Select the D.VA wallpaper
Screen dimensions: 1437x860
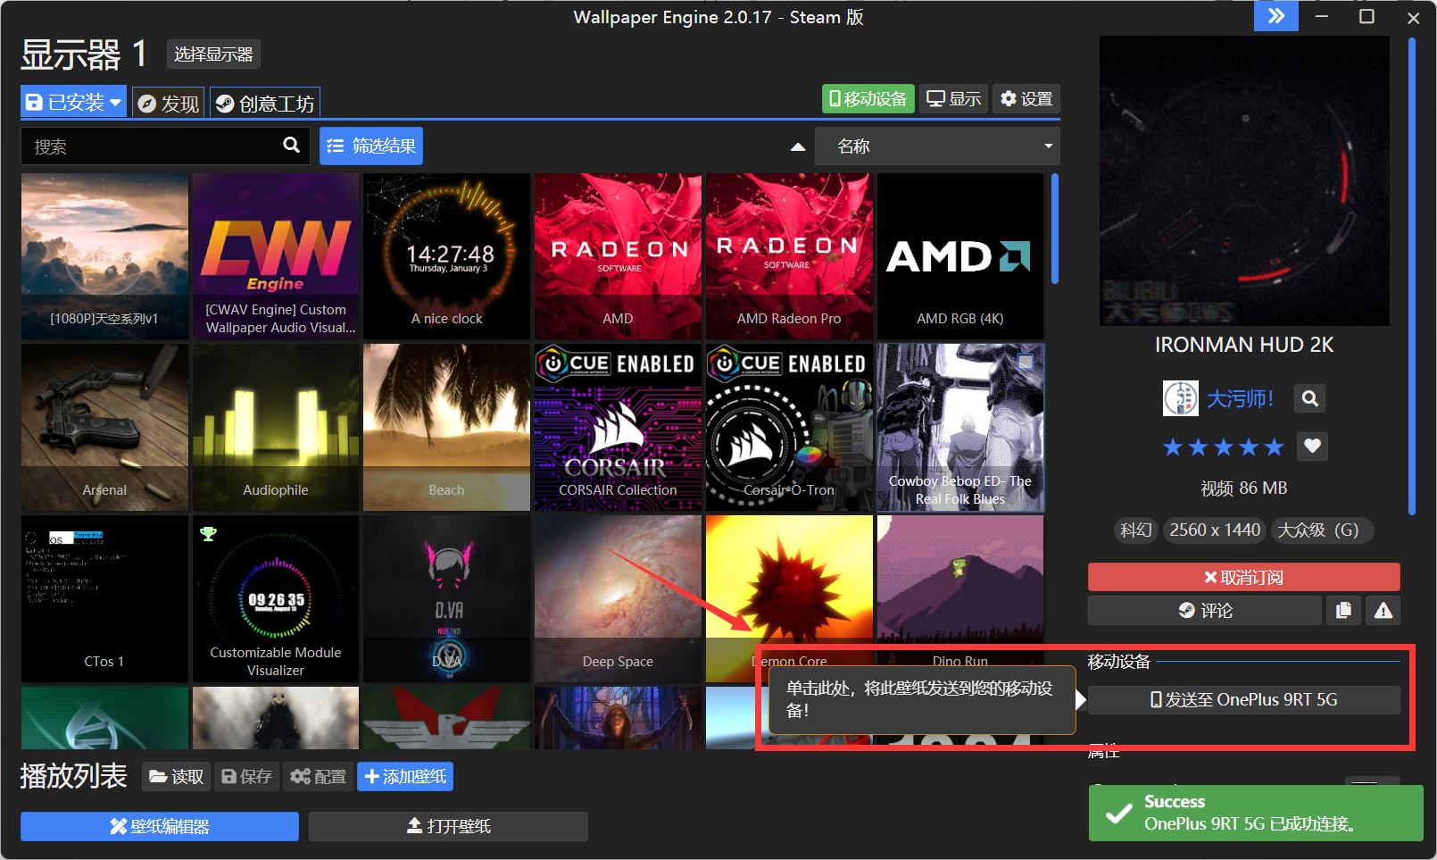pos(446,599)
